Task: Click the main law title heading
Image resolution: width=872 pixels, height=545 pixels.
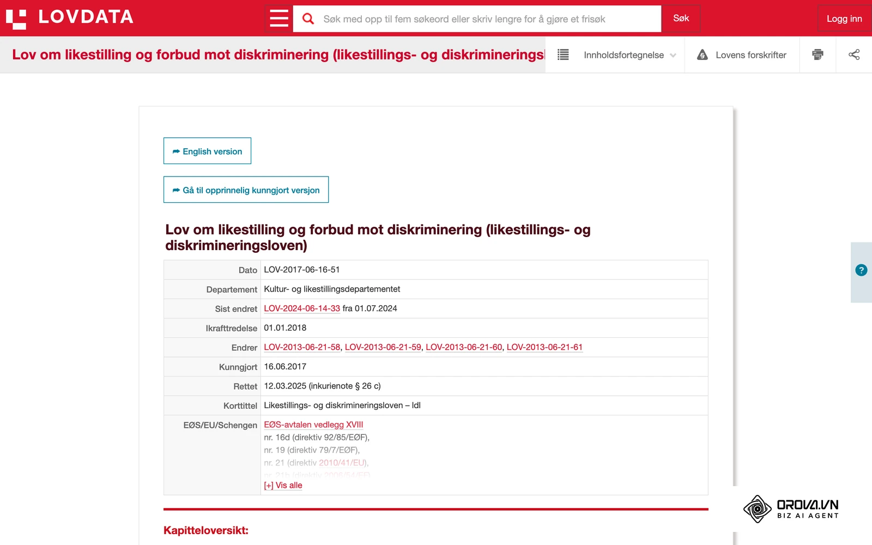Action: [378, 238]
